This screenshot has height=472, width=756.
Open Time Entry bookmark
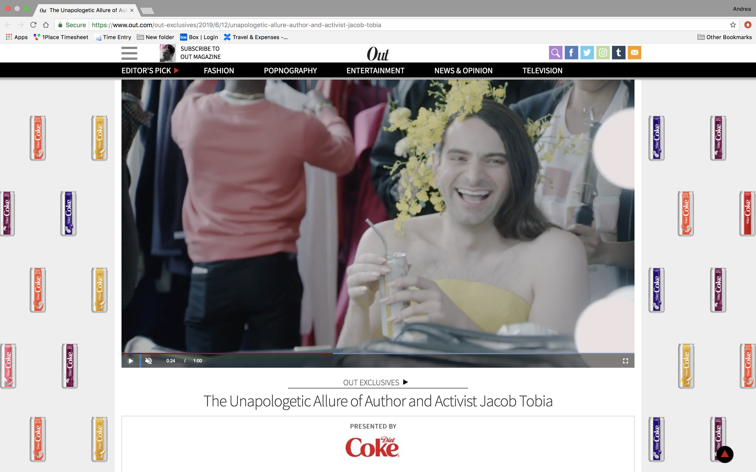coord(113,37)
